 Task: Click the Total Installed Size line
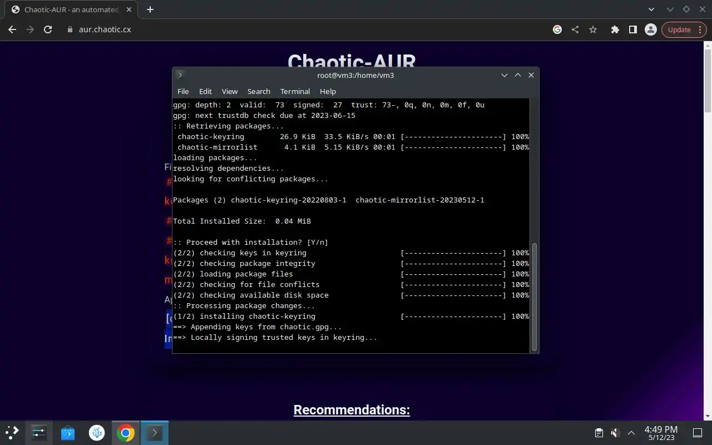point(241,221)
